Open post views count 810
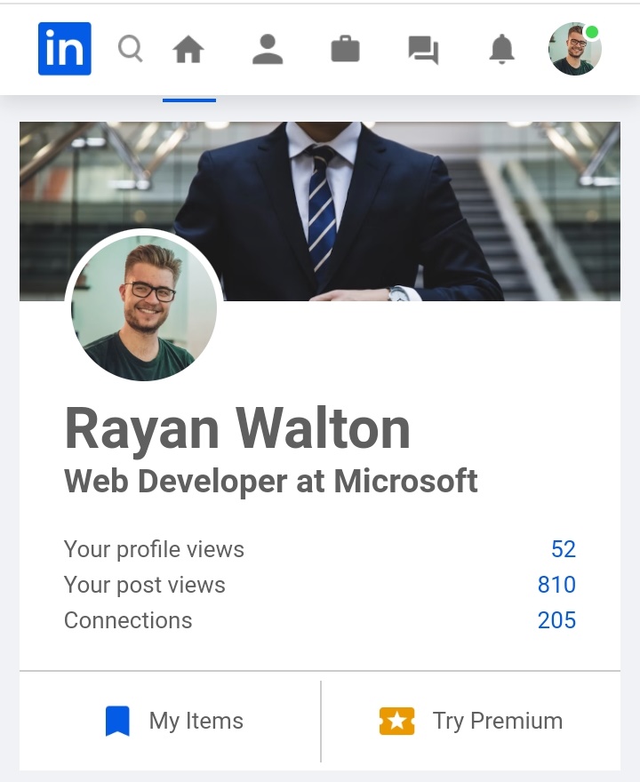Viewport: 640px width, 782px height. click(x=556, y=585)
